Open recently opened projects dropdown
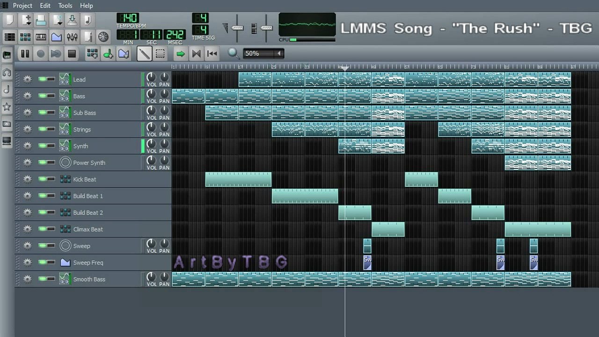 click(x=57, y=20)
